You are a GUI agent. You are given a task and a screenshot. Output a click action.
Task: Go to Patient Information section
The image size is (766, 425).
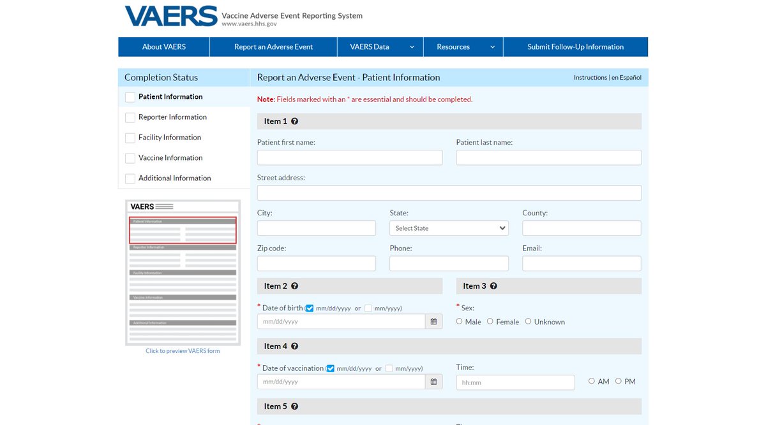(170, 97)
